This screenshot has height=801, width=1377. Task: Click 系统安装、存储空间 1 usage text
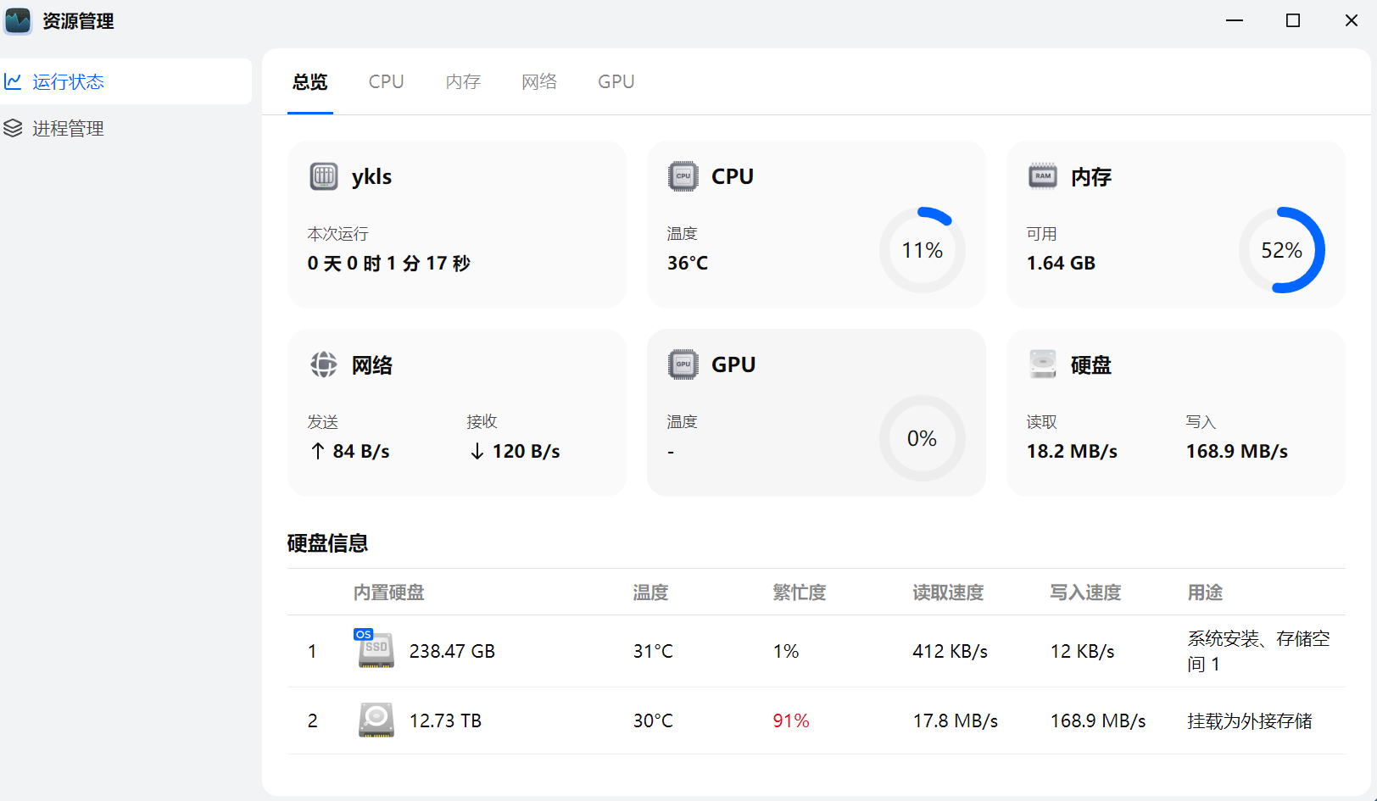pyautogui.click(x=1258, y=651)
